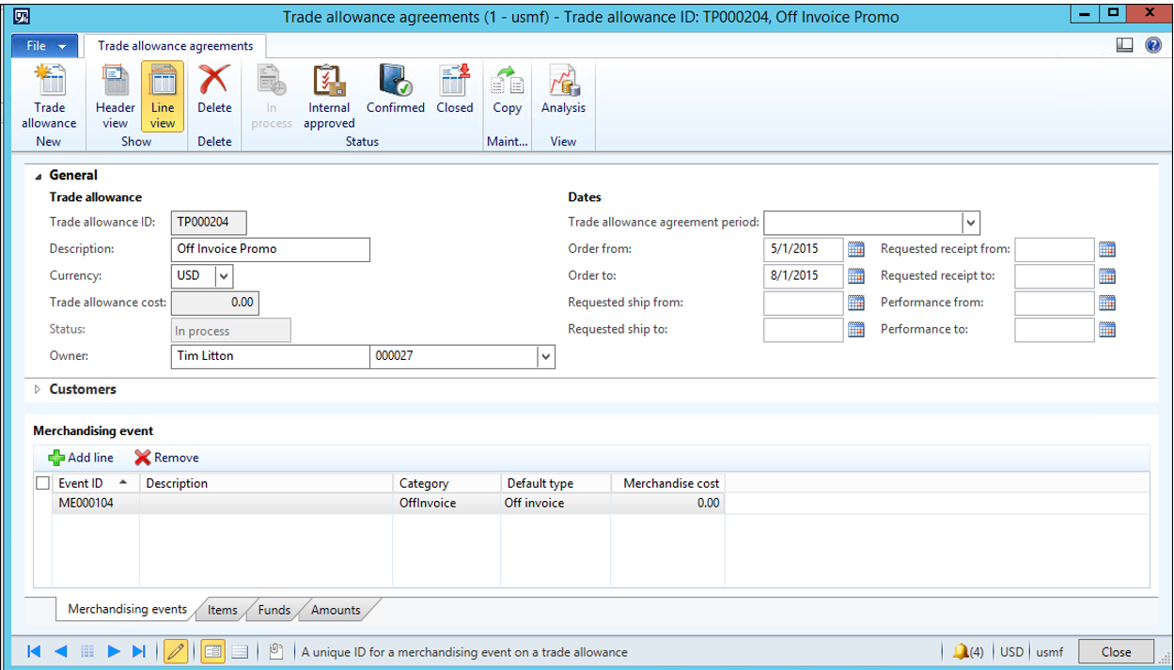The width and height of the screenshot is (1174, 670).
Task: Open the notifications bell in the status bar
Action: point(962,651)
